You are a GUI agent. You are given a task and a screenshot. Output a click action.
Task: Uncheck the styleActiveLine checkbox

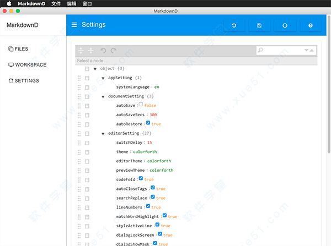coord(157,225)
